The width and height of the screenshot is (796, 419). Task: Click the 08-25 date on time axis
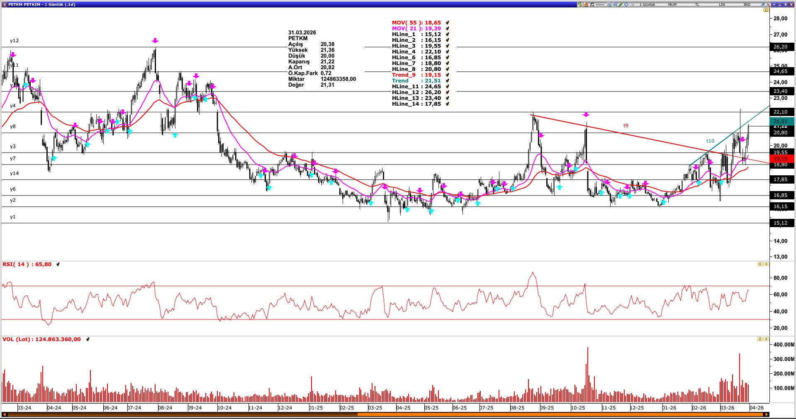click(517, 408)
